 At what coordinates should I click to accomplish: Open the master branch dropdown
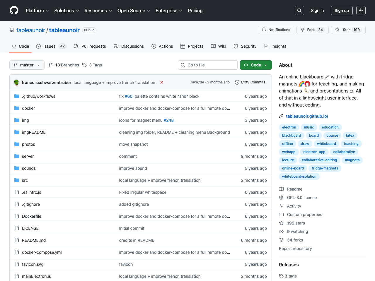click(x=27, y=65)
